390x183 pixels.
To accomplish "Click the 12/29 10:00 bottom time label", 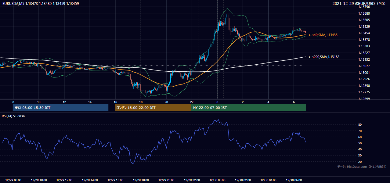I will point(39,180).
